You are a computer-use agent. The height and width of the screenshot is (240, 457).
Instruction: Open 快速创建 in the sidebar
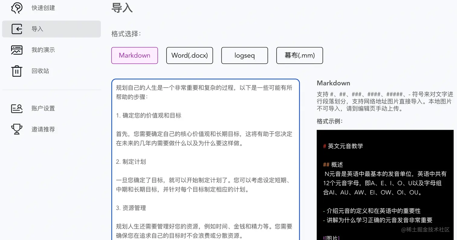(43, 8)
